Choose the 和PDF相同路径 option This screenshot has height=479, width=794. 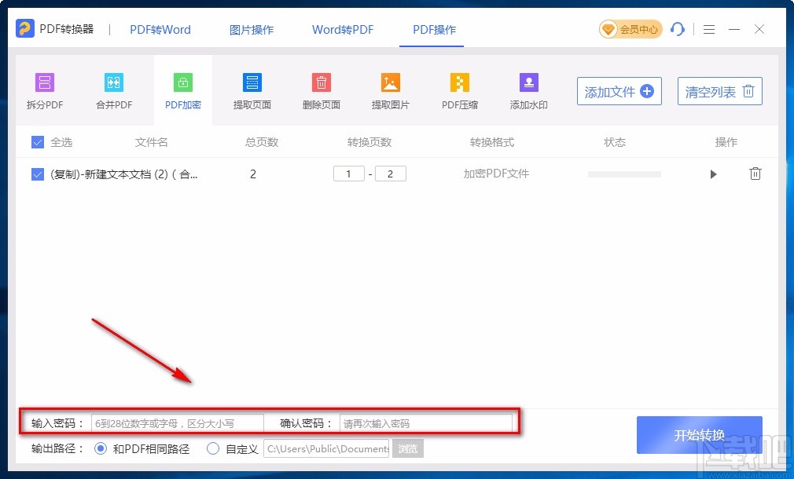click(x=101, y=448)
